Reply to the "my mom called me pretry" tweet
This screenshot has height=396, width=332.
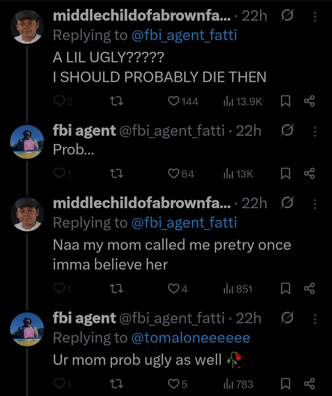pos(59,289)
